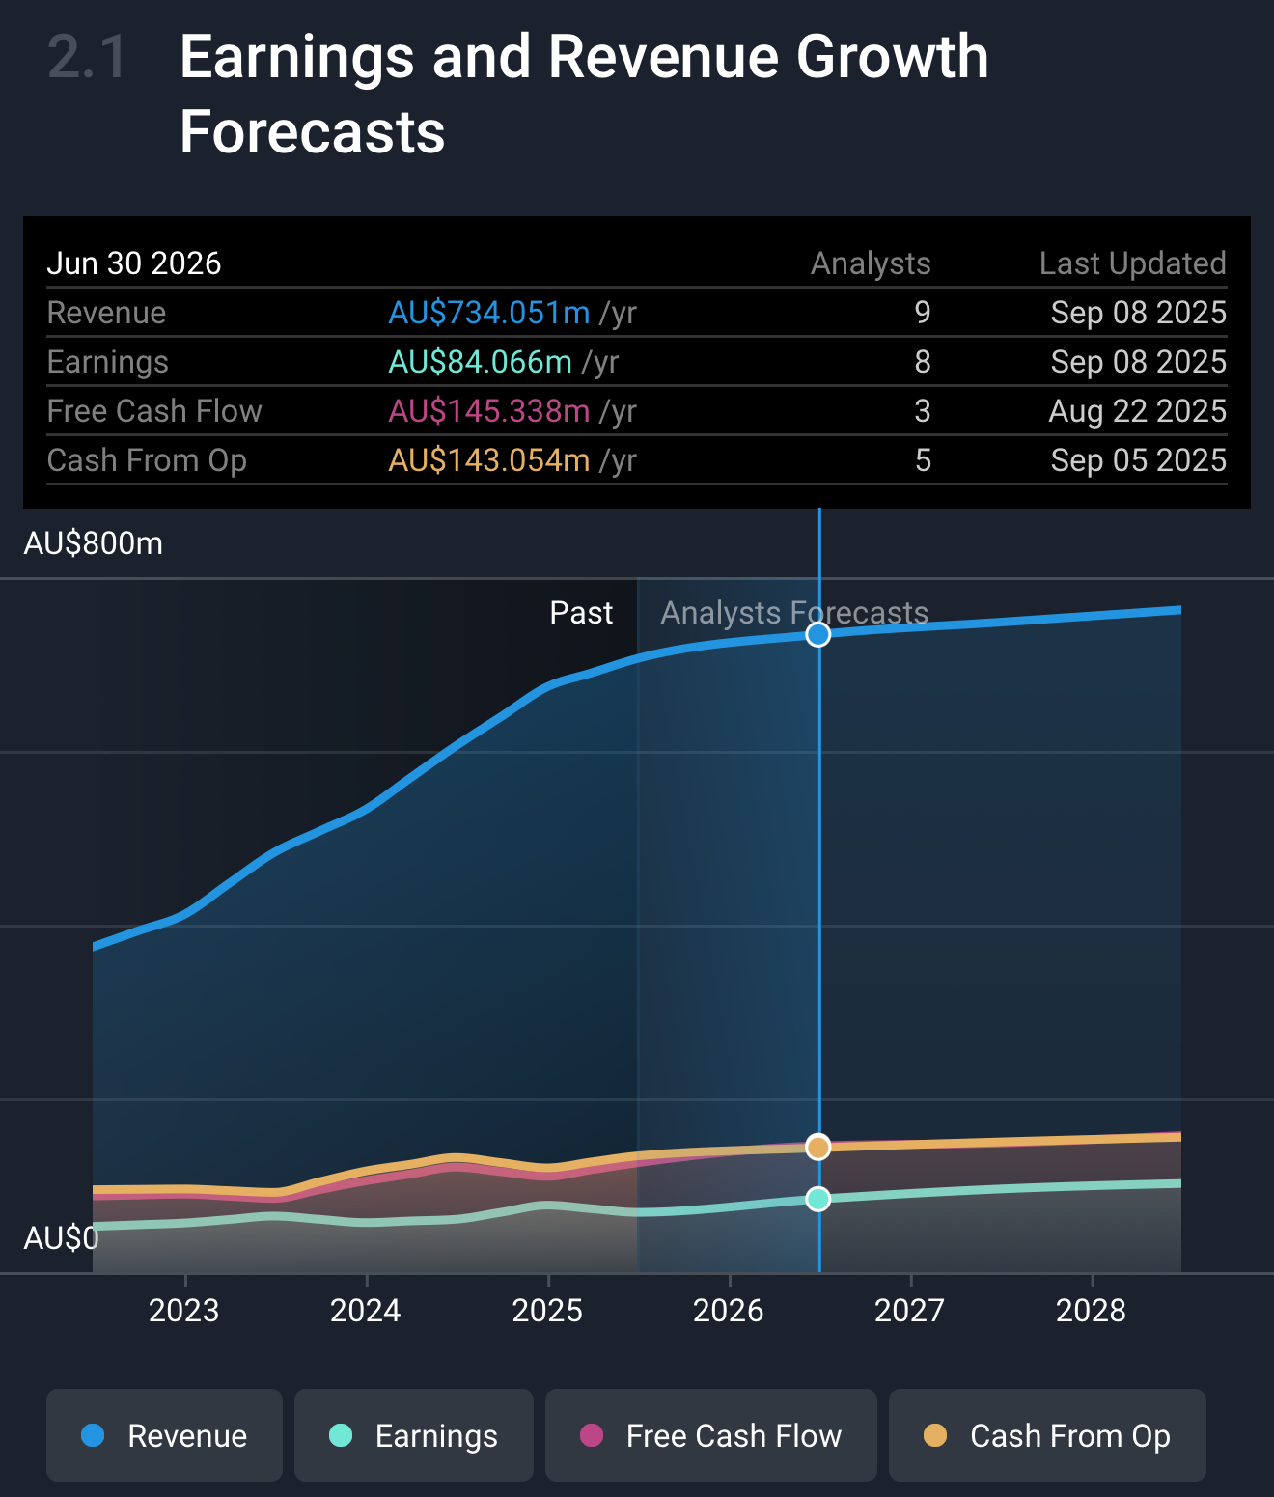Toggle the Free Cash Flow legend button
The image size is (1274, 1497).
coord(710,1435)
